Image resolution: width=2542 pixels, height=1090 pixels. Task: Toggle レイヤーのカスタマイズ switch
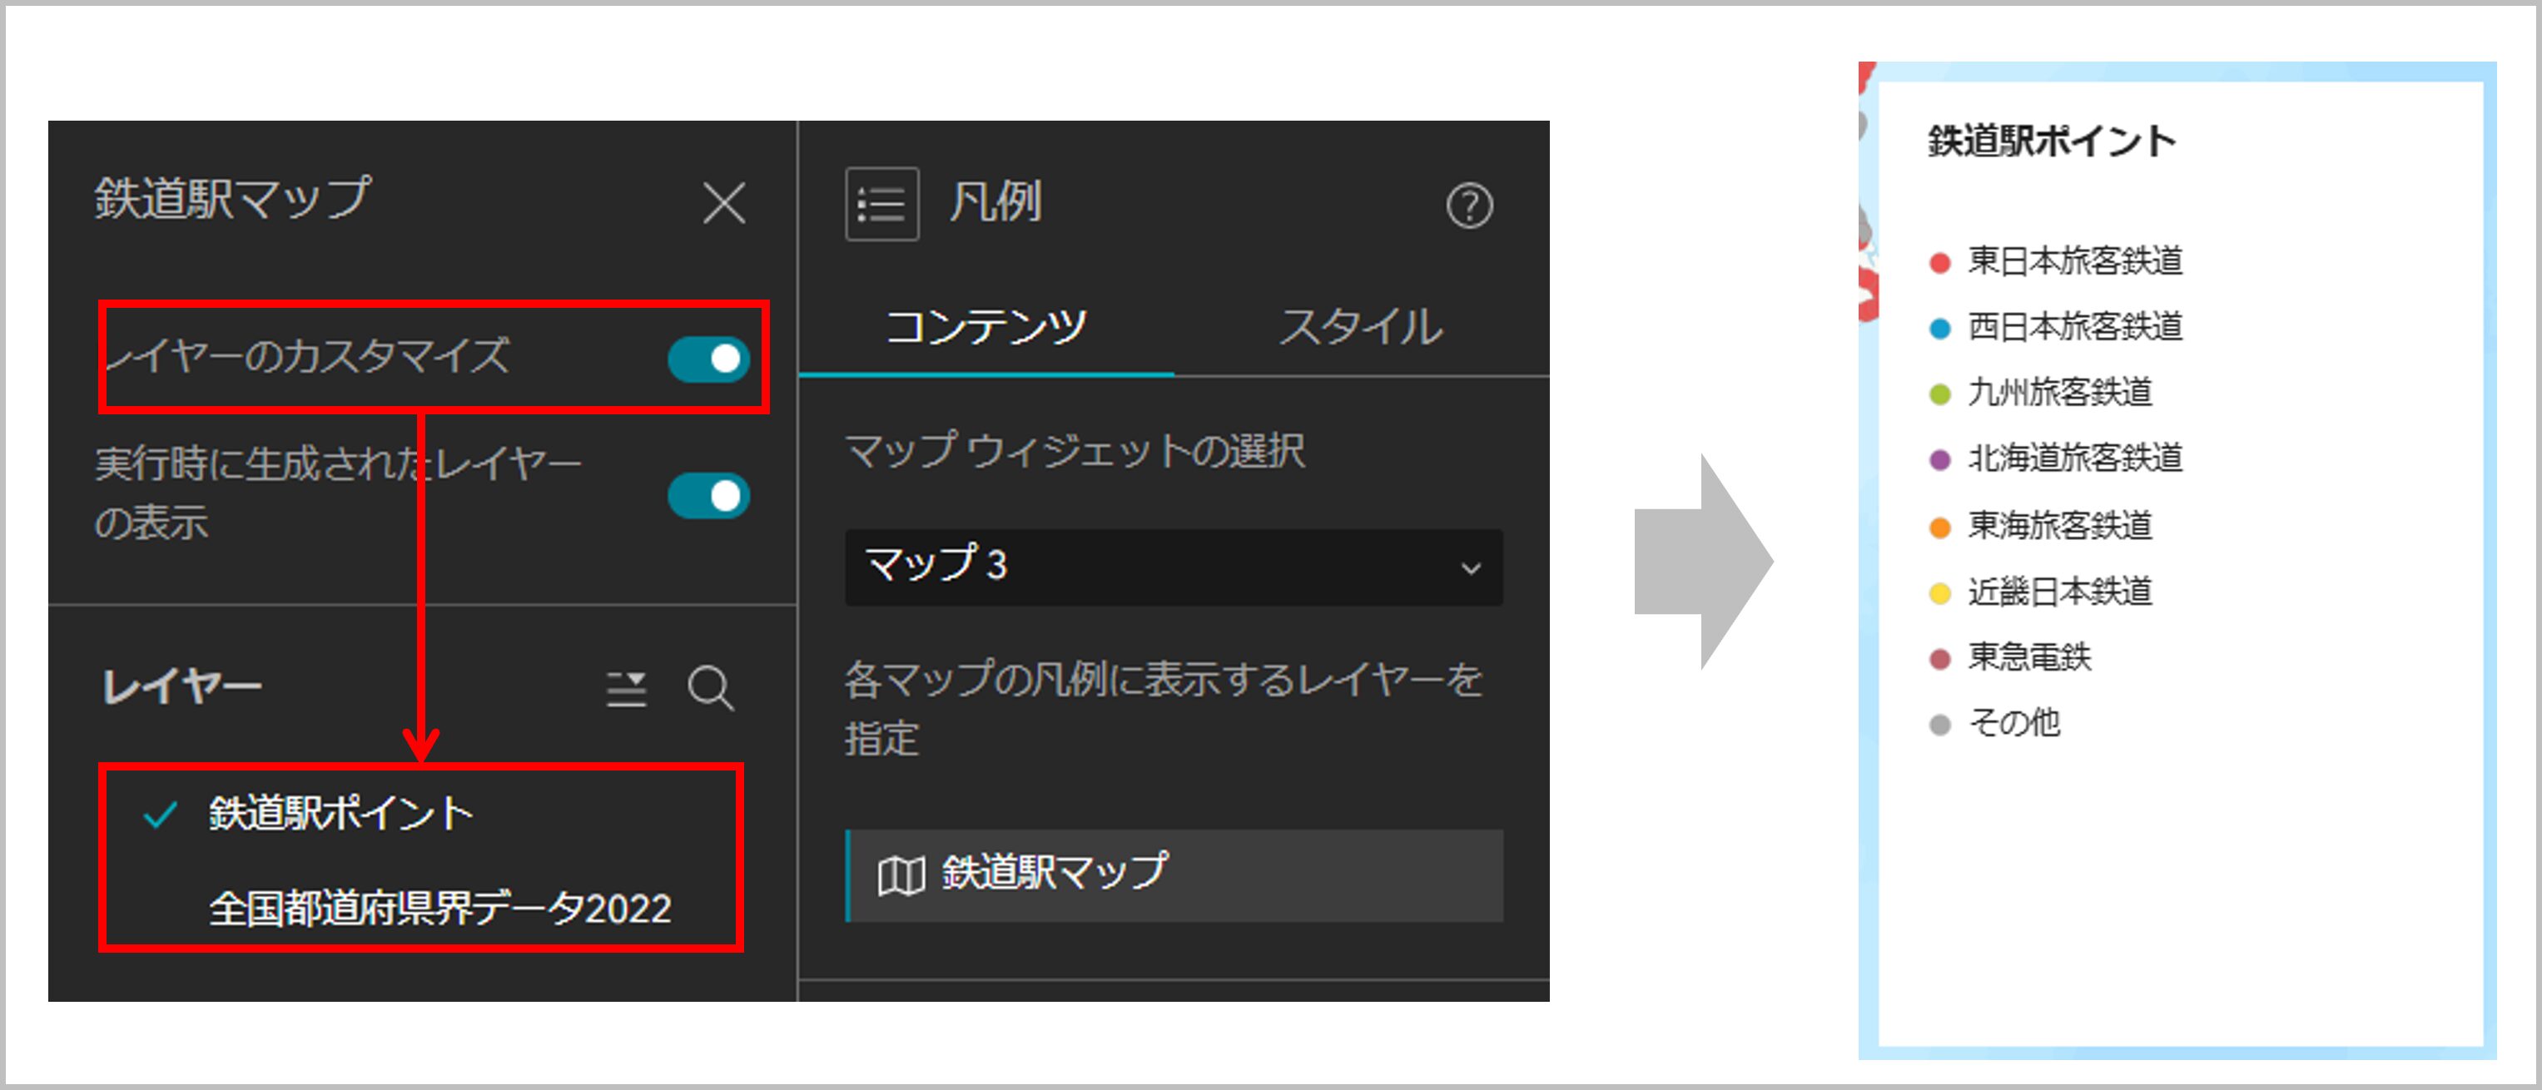tap(708, 359)
